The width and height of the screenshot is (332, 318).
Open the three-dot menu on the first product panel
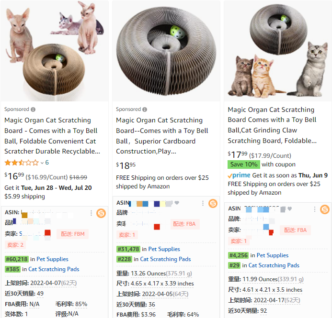click(91, 213)
